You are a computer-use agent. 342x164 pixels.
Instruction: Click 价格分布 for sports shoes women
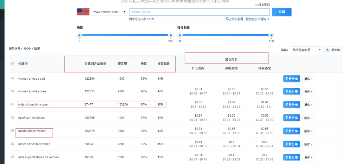[292, 131]
